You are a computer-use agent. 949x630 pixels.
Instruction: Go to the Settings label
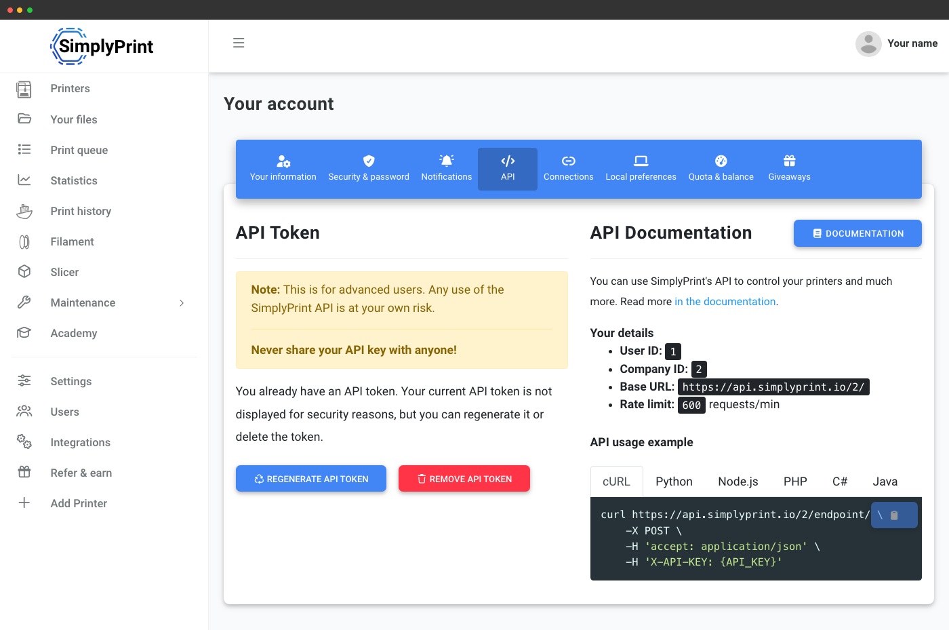(71, 381)
